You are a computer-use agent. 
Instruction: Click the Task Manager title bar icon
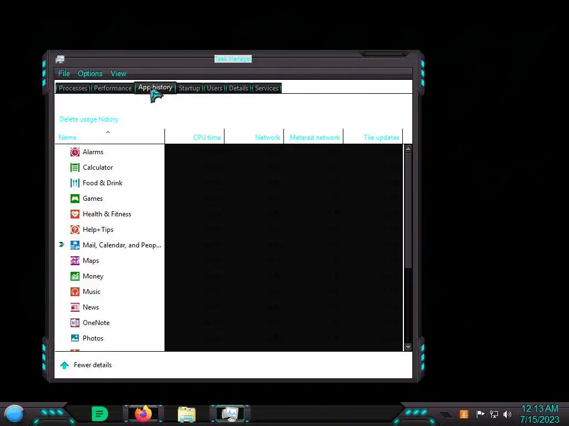(x=60, y=59)
